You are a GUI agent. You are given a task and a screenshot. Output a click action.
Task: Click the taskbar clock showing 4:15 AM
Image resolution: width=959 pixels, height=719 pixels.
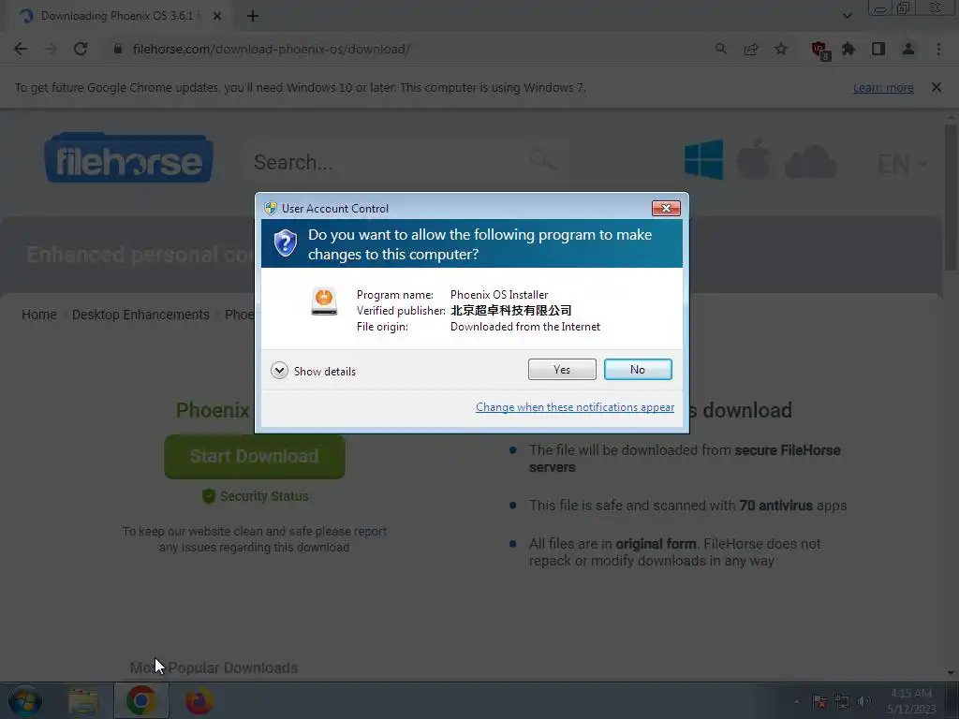(x=911, y=701)
